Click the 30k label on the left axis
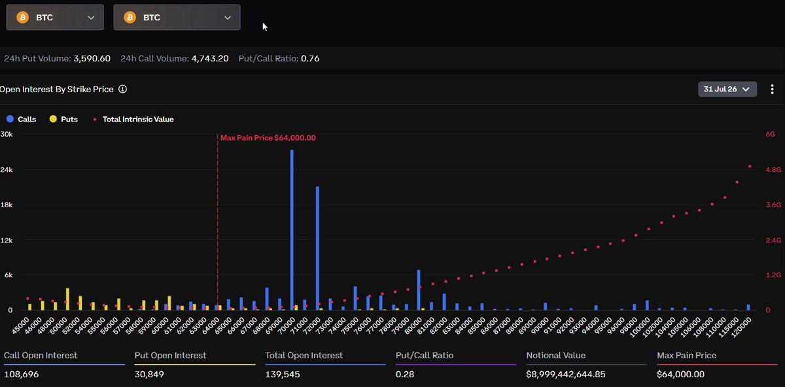This screenshot has width=785, height=387. click(7, 134)
